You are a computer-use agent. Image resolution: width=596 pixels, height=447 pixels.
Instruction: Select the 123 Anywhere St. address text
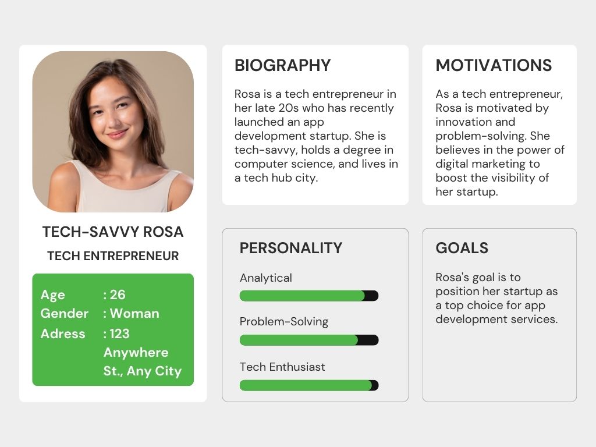[x=143, y=352]
